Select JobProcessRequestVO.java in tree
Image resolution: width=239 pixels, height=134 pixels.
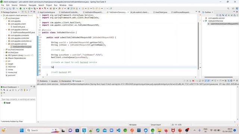coord(24,32)
